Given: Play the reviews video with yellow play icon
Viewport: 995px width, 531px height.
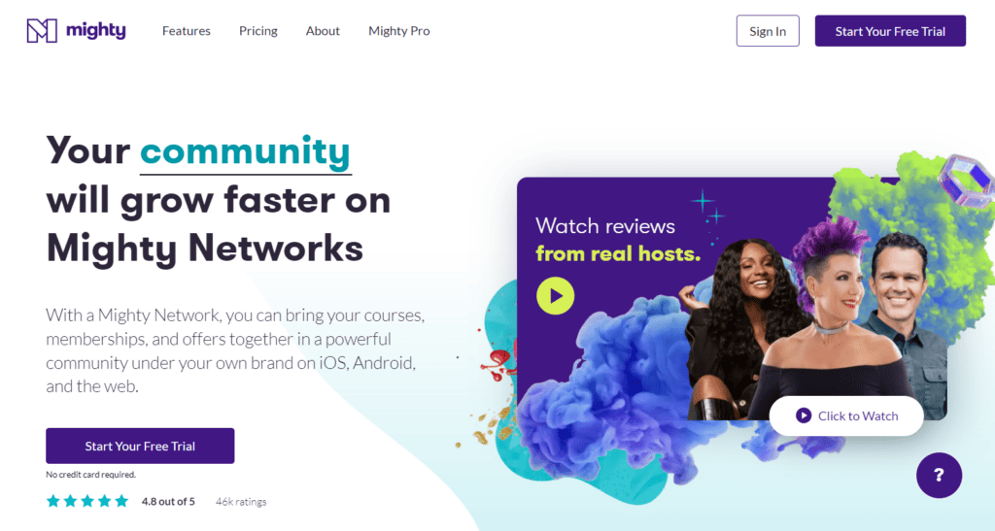Looking at the screenshot, I should pyautogui.click(x=555, y=296).
